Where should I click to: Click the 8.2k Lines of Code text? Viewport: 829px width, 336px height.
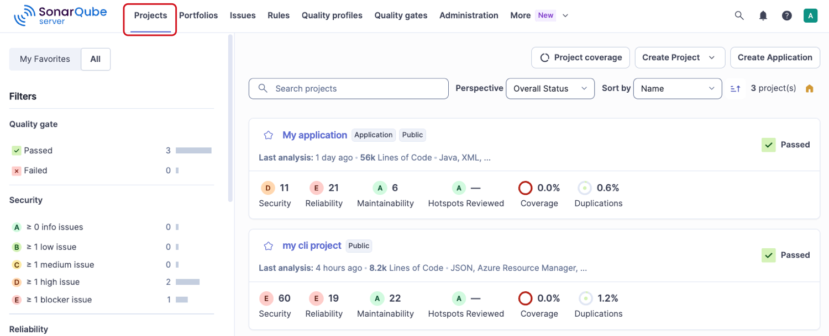(x=406, y=268)
